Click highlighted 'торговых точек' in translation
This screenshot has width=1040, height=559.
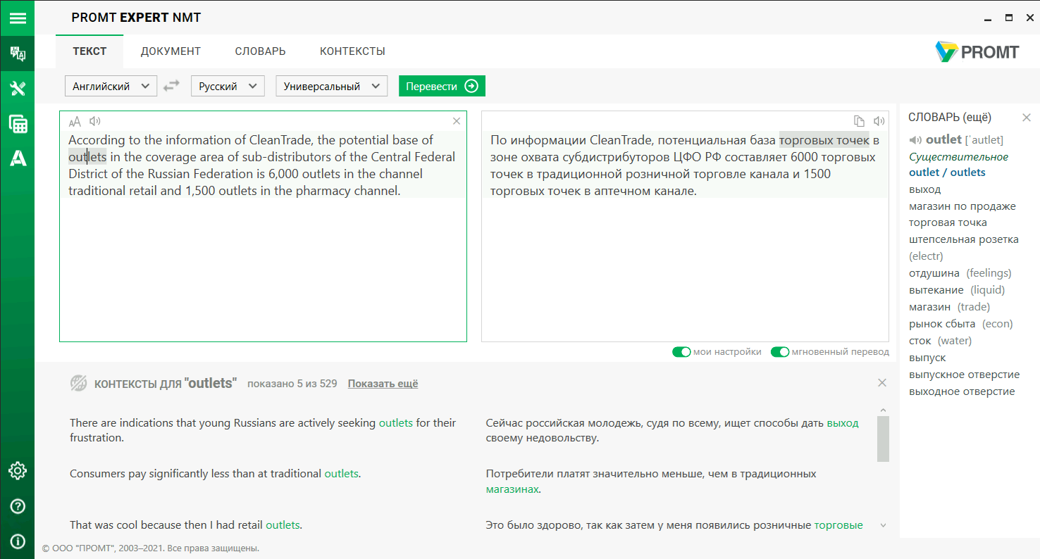(824, 140)
